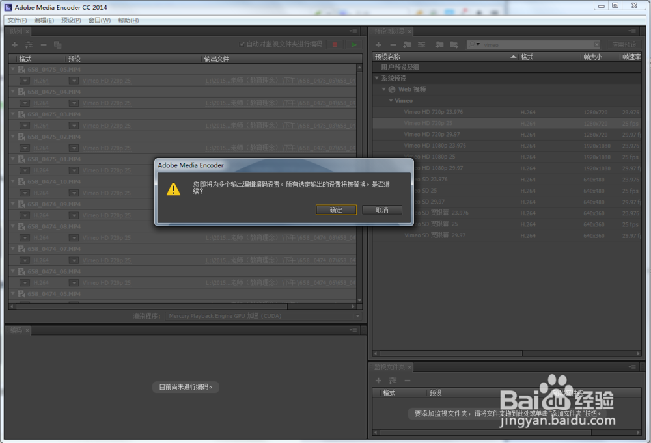Close the 预设浏览器 panel tab
This screenshot has height=443, width=651.
click(409, 31)
